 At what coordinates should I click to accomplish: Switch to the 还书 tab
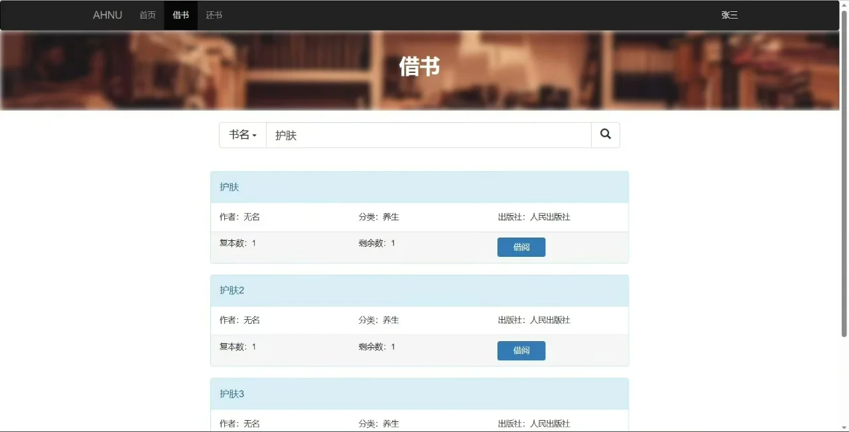[x=214, y=15]
